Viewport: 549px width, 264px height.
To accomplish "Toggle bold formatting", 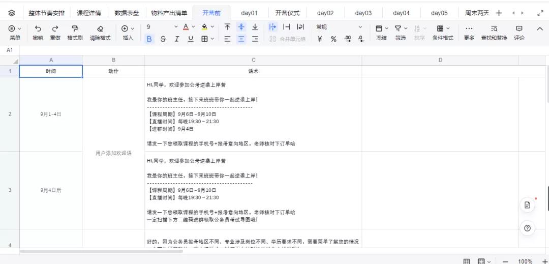I will pyautogui.click(x=149, y=39).
